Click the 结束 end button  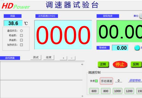point(49,57)
